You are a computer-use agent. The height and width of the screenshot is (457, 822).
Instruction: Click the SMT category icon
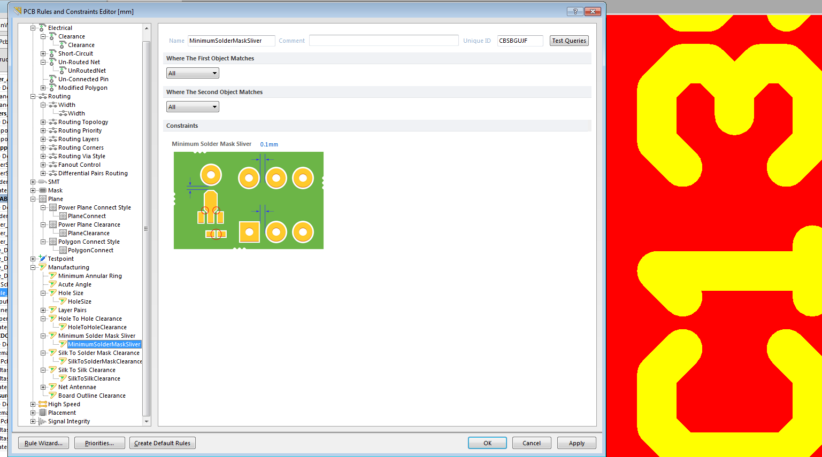click(x=43, y=182)
